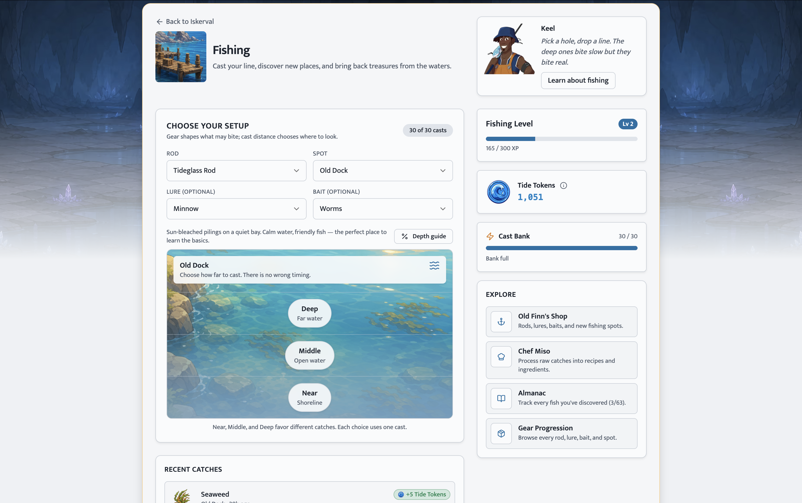Open the Tide Tokens info icon
Viewport: 802px width, 503px height.
coord(563,186)
